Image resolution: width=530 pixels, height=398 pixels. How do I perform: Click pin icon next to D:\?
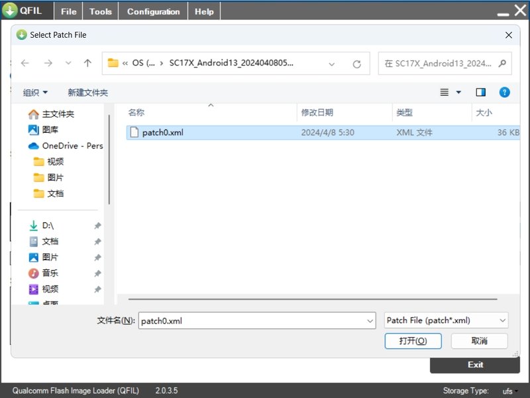coord(97,226)
